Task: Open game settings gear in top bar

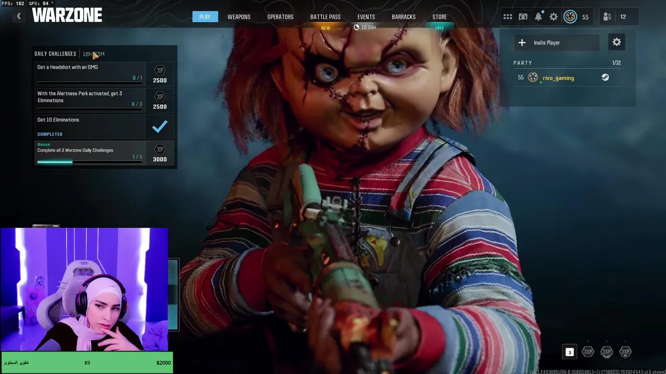Action: click(x=554, y=17)
